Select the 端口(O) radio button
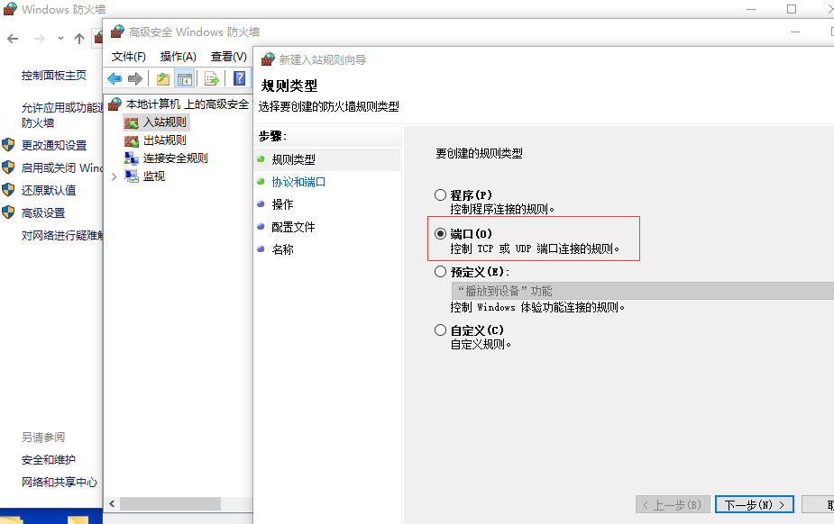 pos(440,233)
